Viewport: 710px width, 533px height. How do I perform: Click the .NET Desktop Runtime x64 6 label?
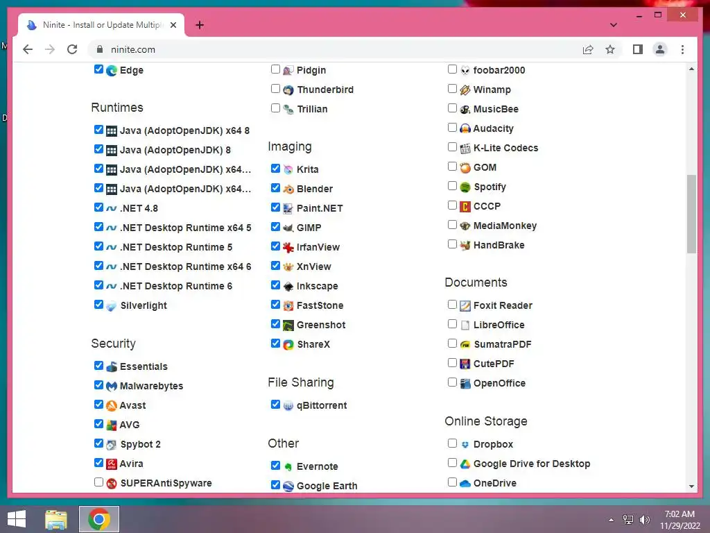pos(186,267)
